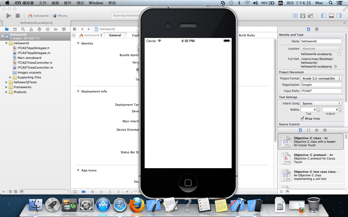Open the Indent Using dropdown
This screenshot has width=348, height=217.
click(321, 103)
